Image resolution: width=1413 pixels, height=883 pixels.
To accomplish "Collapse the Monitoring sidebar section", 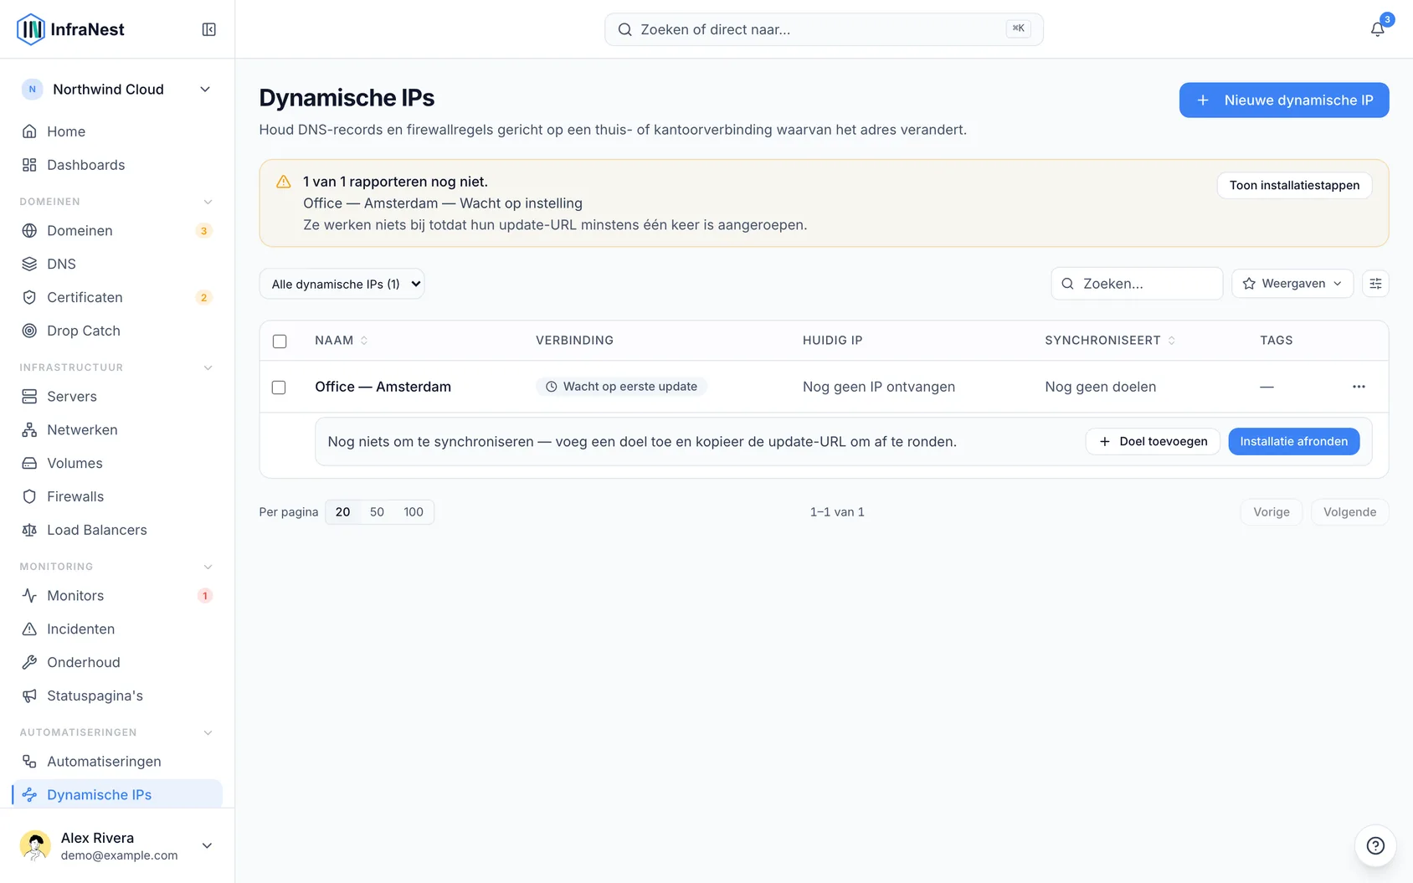I will (208, 567).
